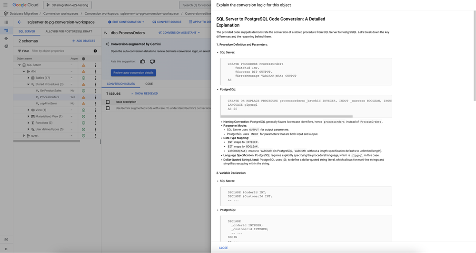Collapse the SQL Server tree node
476x253 pixels.
[x=20, y=65]
